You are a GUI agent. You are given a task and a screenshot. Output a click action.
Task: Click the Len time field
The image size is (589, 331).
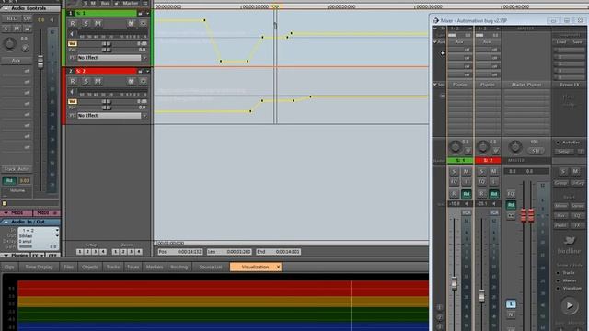229,252
